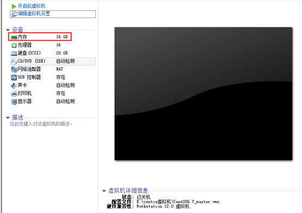Collapse the 设备 devices section
Screen dimensions: 302x213
coord(8,30)
